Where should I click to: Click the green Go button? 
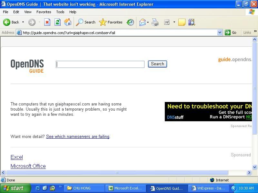tap(231, 32)
